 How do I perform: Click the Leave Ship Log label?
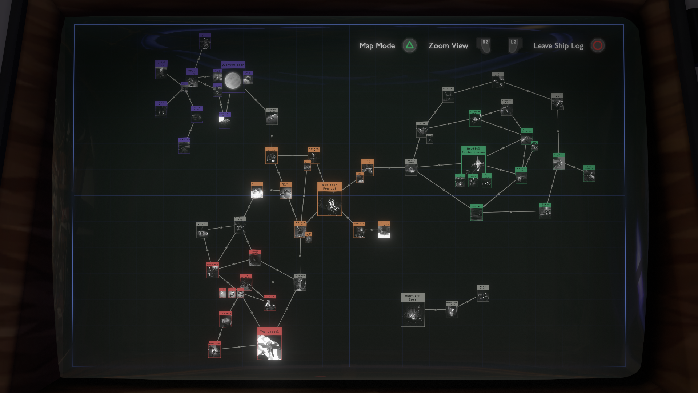tap(558, 46)
